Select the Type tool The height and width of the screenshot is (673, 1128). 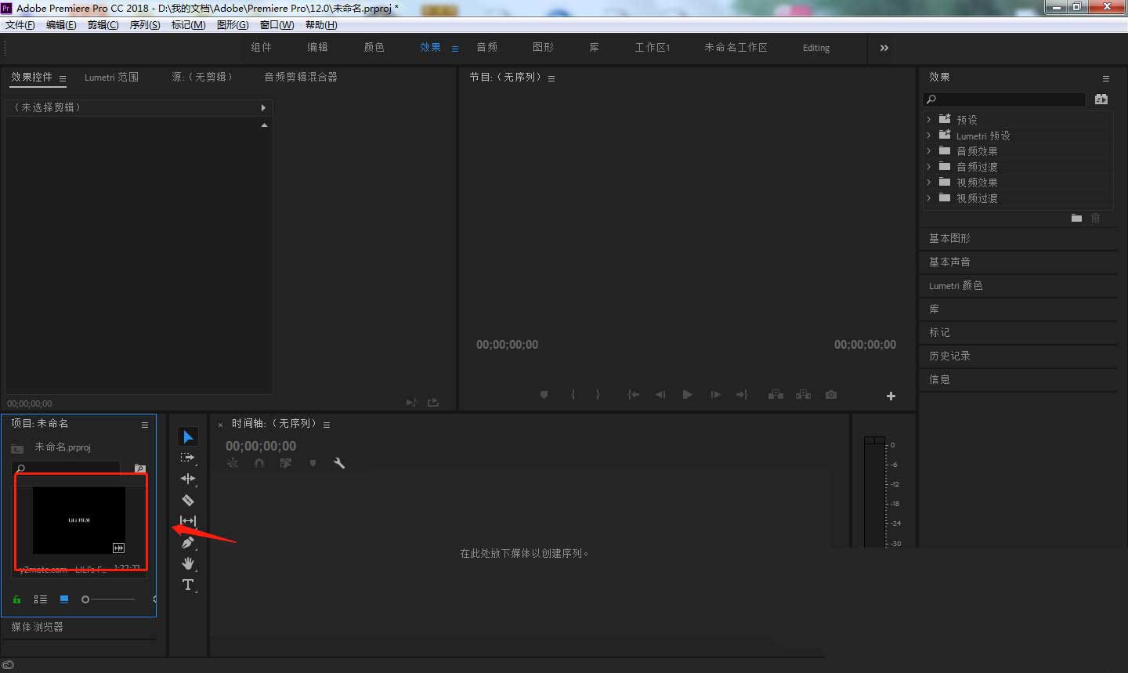pyautogui.click(x=188, y=584)
